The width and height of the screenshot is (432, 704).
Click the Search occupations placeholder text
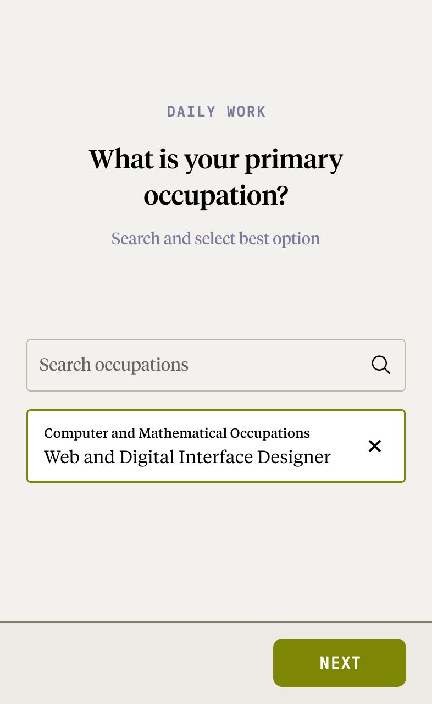[114, 365]
